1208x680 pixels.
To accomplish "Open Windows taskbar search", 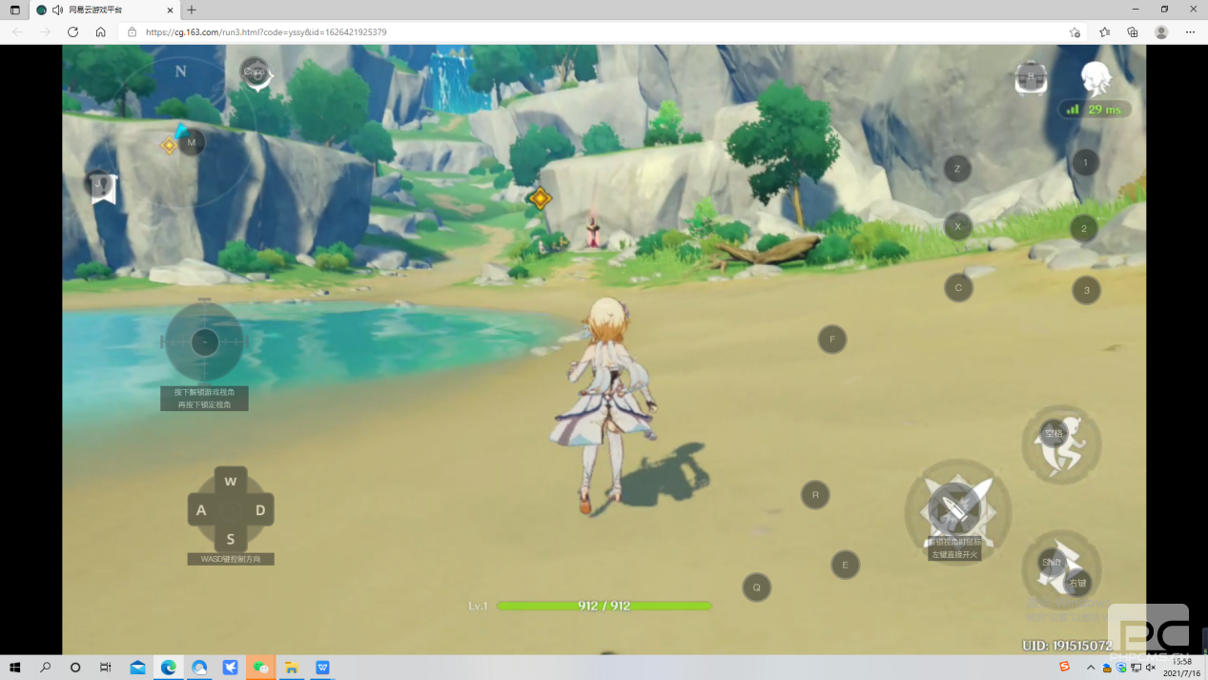I will [x=45, y=668].
